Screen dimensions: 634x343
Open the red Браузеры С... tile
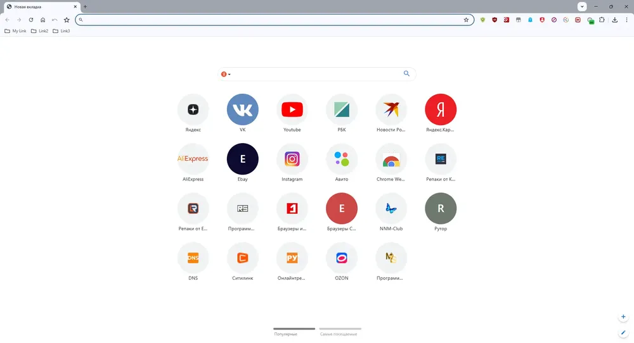342,208
